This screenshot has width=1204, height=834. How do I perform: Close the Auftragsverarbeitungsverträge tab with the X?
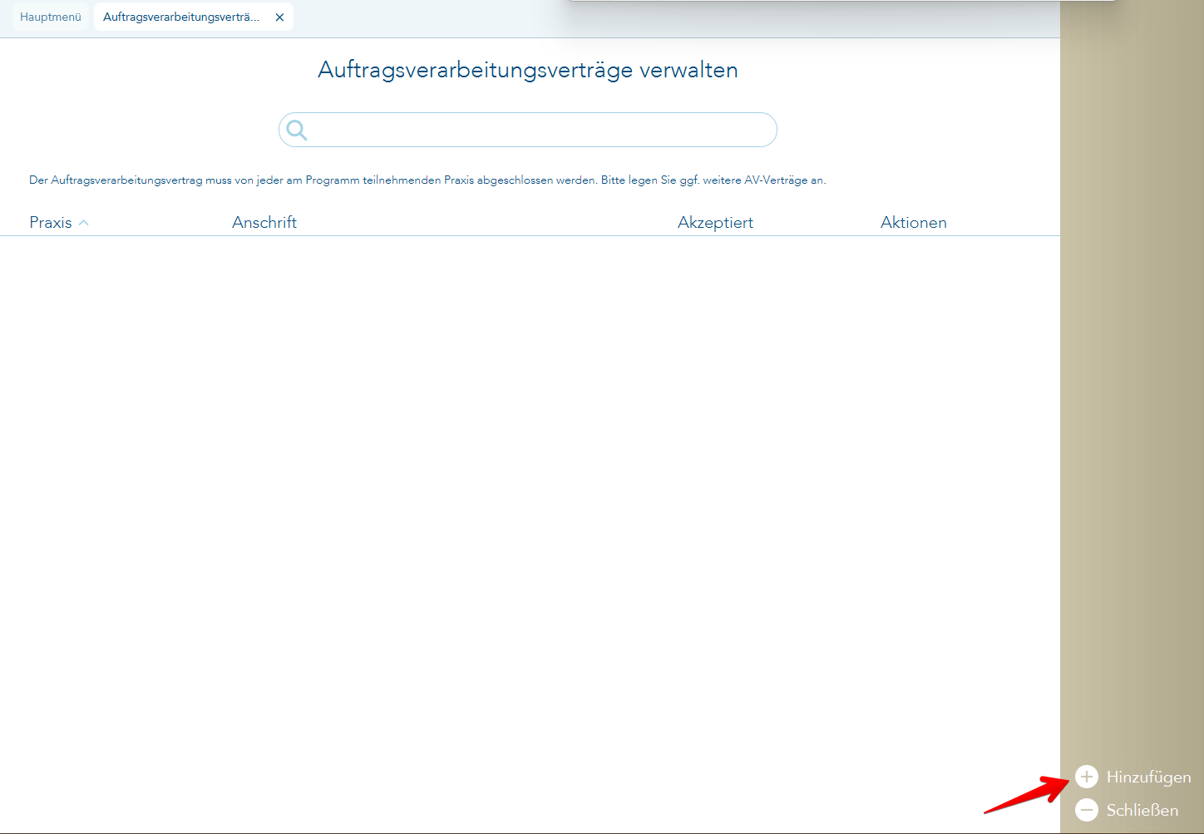[279, 16]
